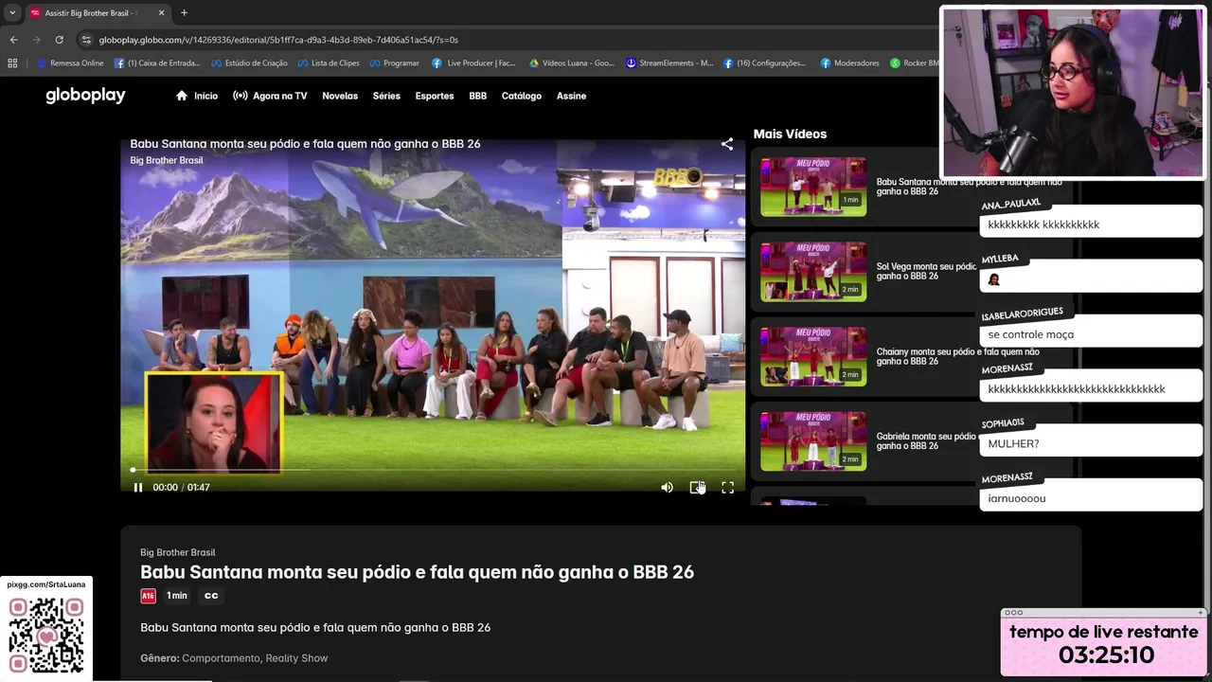This screenshot has width=1212, height=682.
Task: Pause the video playback
Action: [138, 487]
